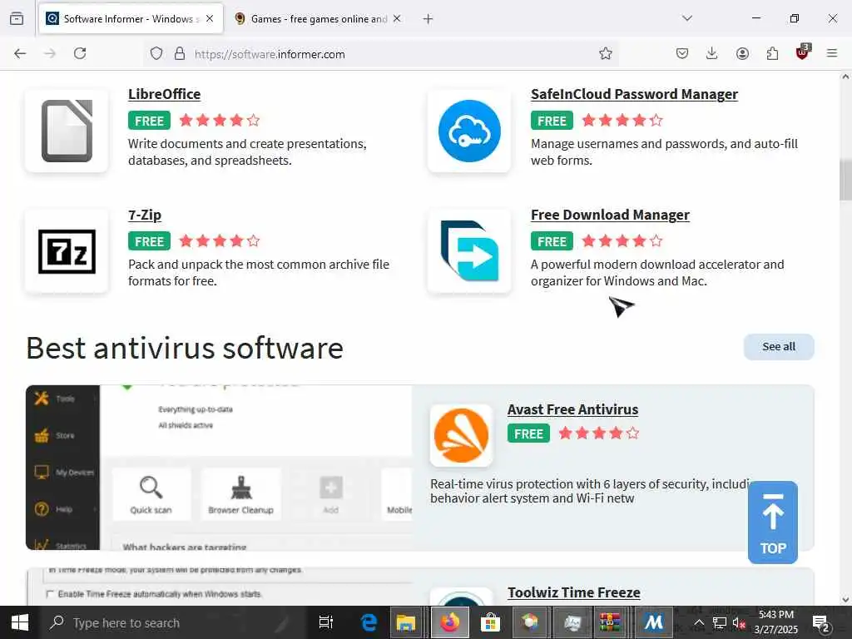Image resolution: width=852 pixels, height=639 pixels.
Task: Close the Software Informer tab
Action: 210,19
